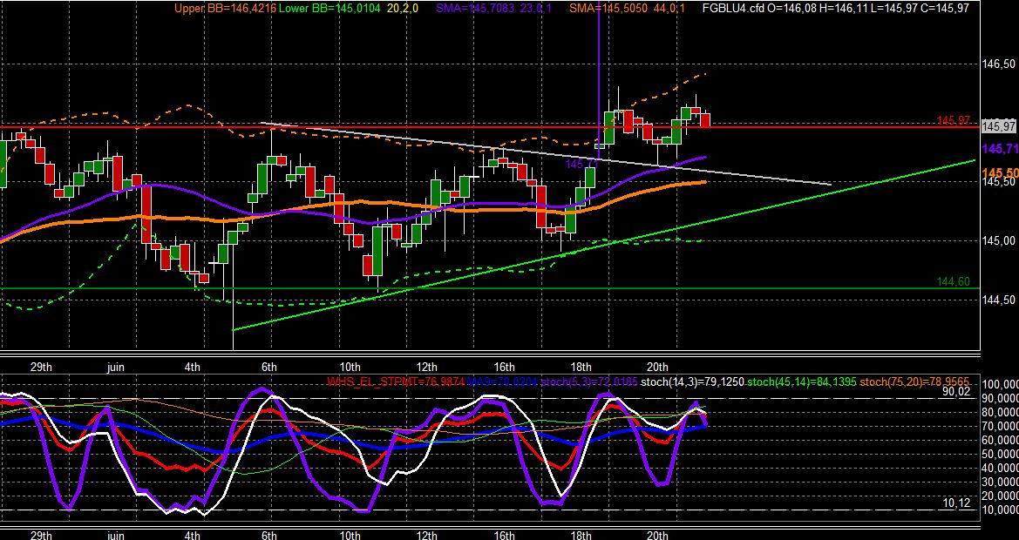Click 20th under the stochastic panel
This screenshot has width=1019, height=540.
657,535
